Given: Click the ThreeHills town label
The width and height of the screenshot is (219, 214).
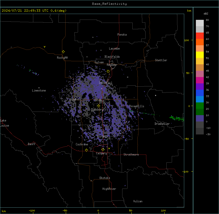Looking at the screenshot, I should pos(136,106).
